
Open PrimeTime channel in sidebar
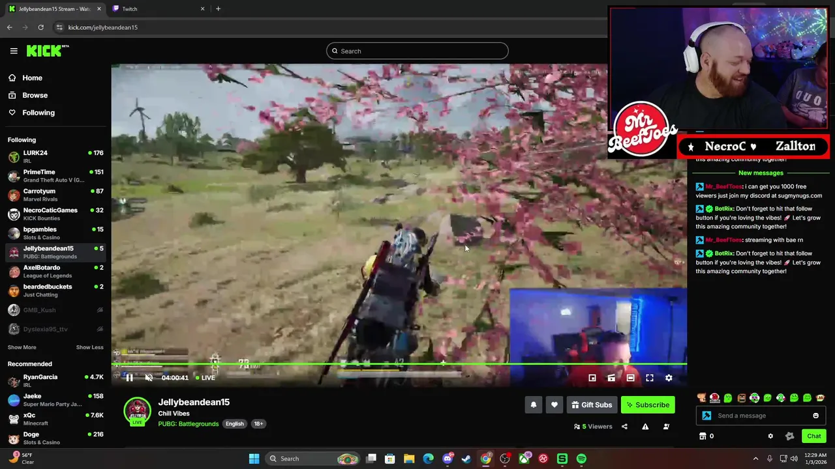click(x=55, y=176)
